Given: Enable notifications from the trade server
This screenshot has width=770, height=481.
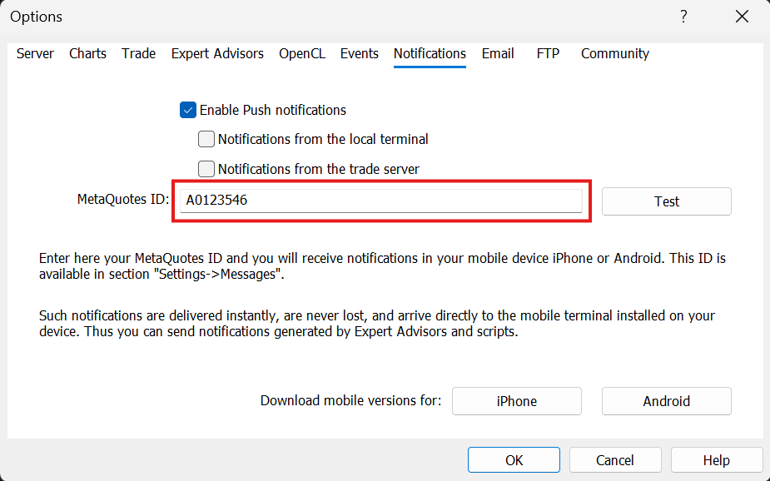Looking at the screenshot, I should coord(206,169).
